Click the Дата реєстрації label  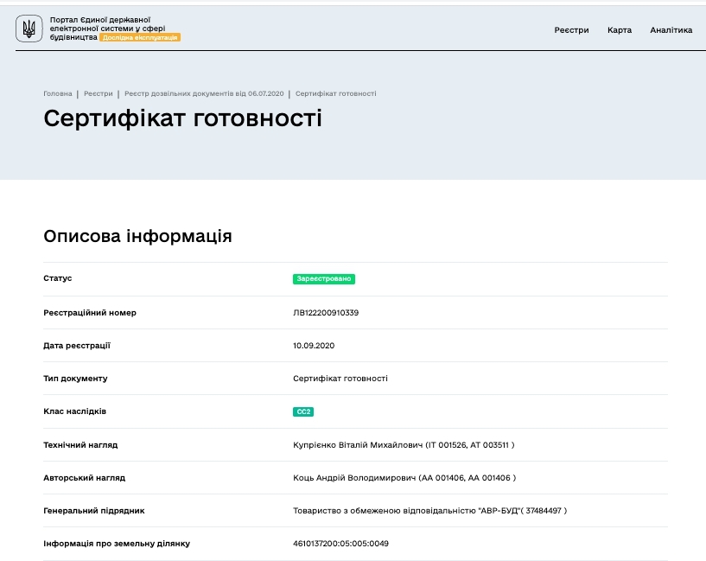[77, 346]
